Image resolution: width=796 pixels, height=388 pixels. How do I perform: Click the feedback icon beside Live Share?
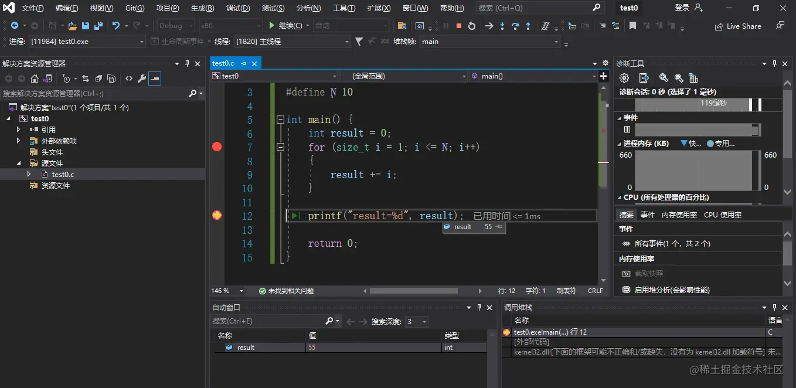pyautogui.click(x=780, y=26)
